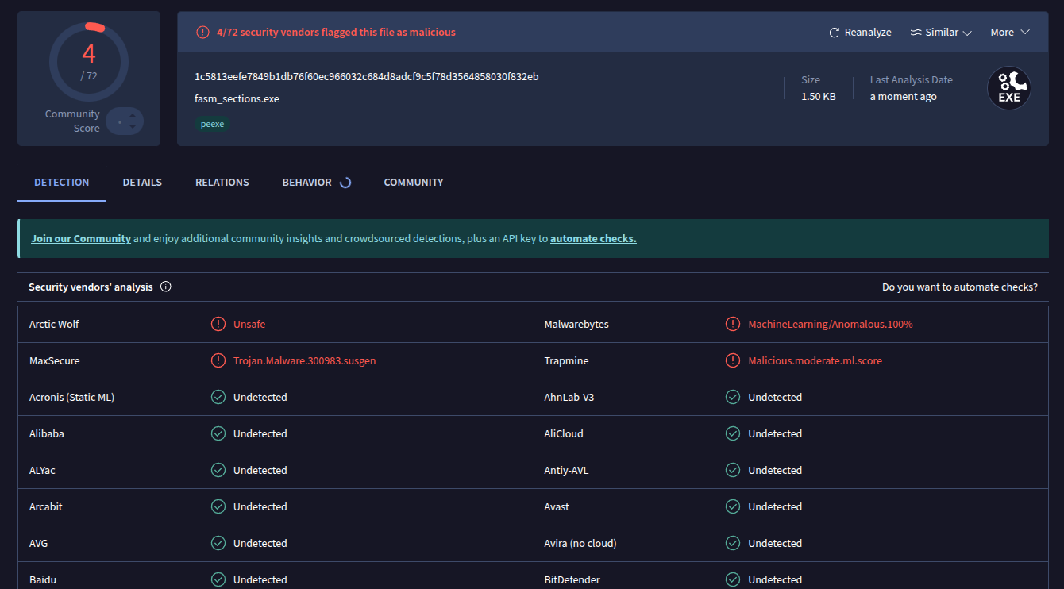Click the a moment ago analysis date
The image size is (1064, 589).
tap(904, 96)
